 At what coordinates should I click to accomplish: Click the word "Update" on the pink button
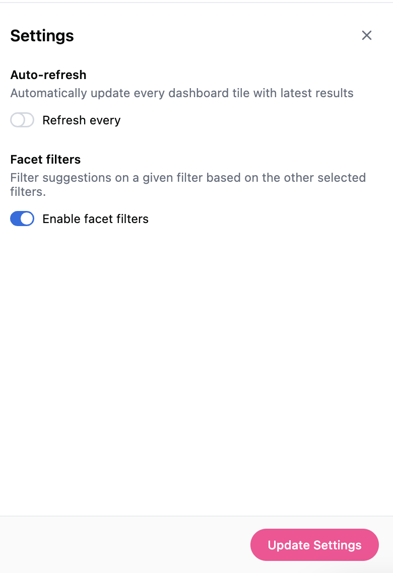click(289, 545)
